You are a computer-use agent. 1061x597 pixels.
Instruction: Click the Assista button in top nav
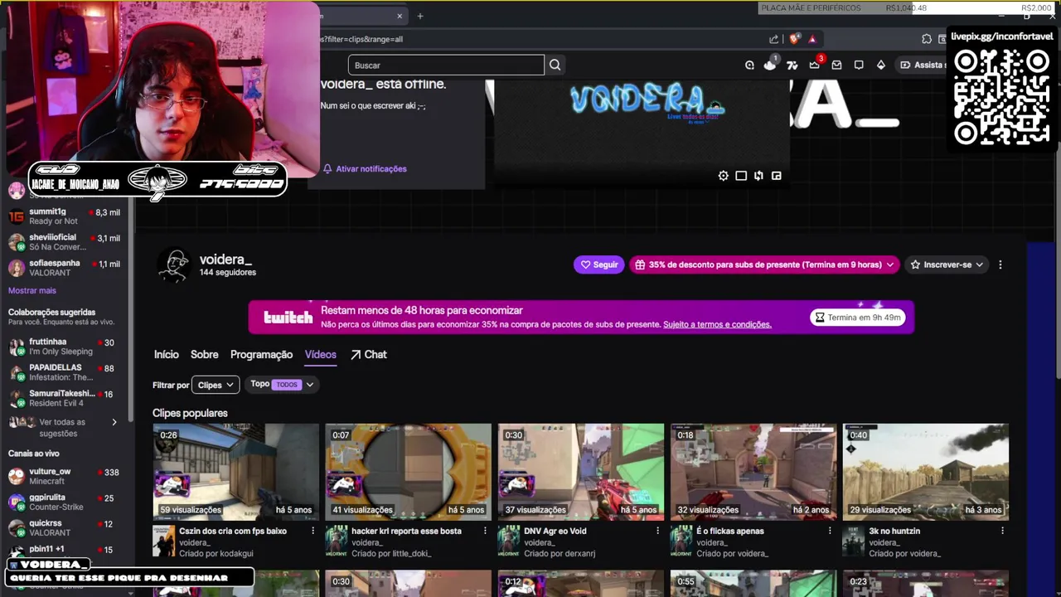[922, 65]
